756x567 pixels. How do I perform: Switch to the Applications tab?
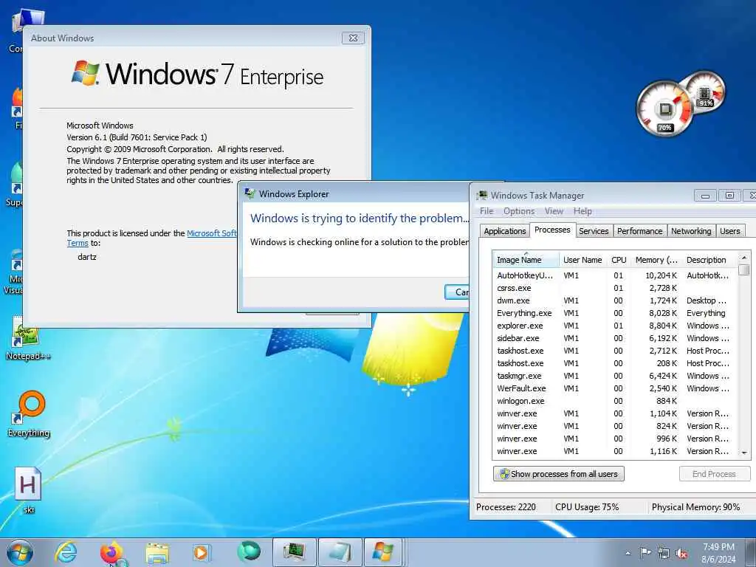point(505,231)
